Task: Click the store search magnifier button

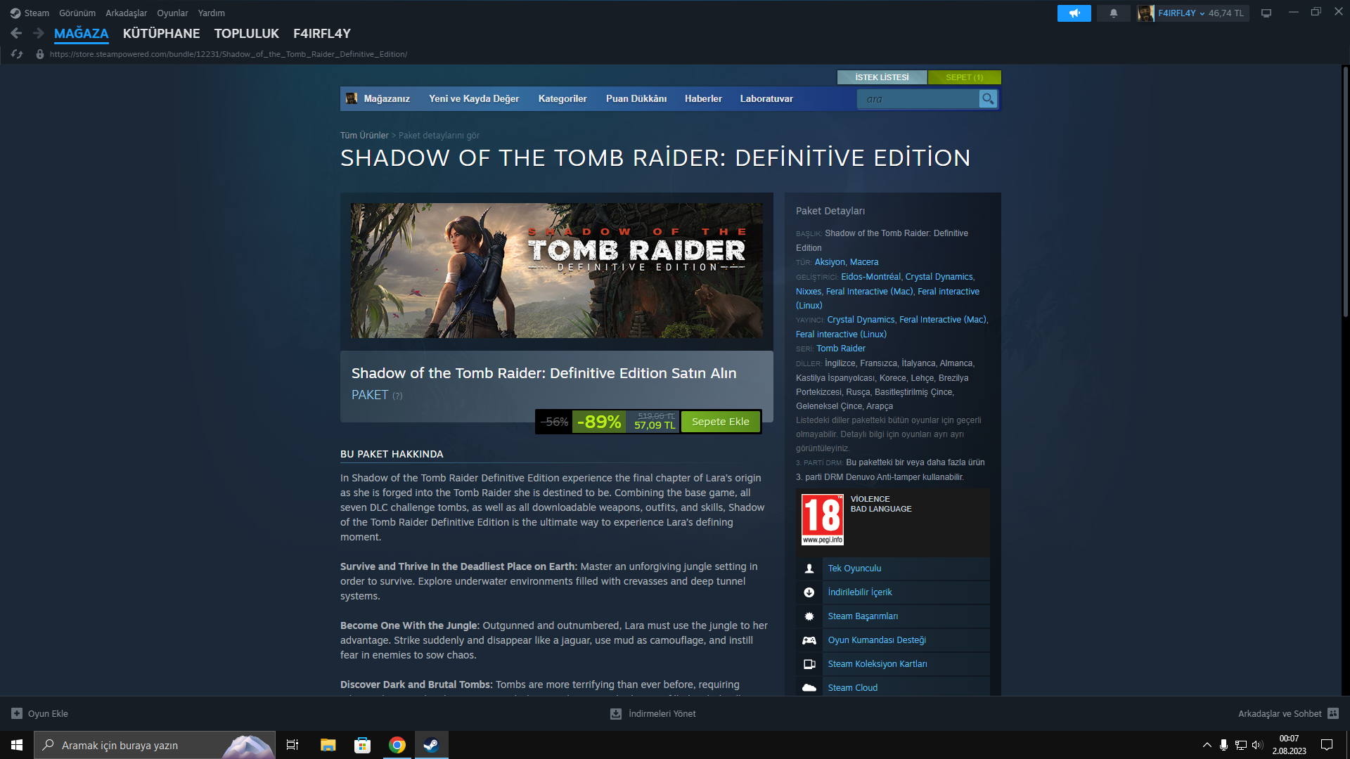Action: 988,99
